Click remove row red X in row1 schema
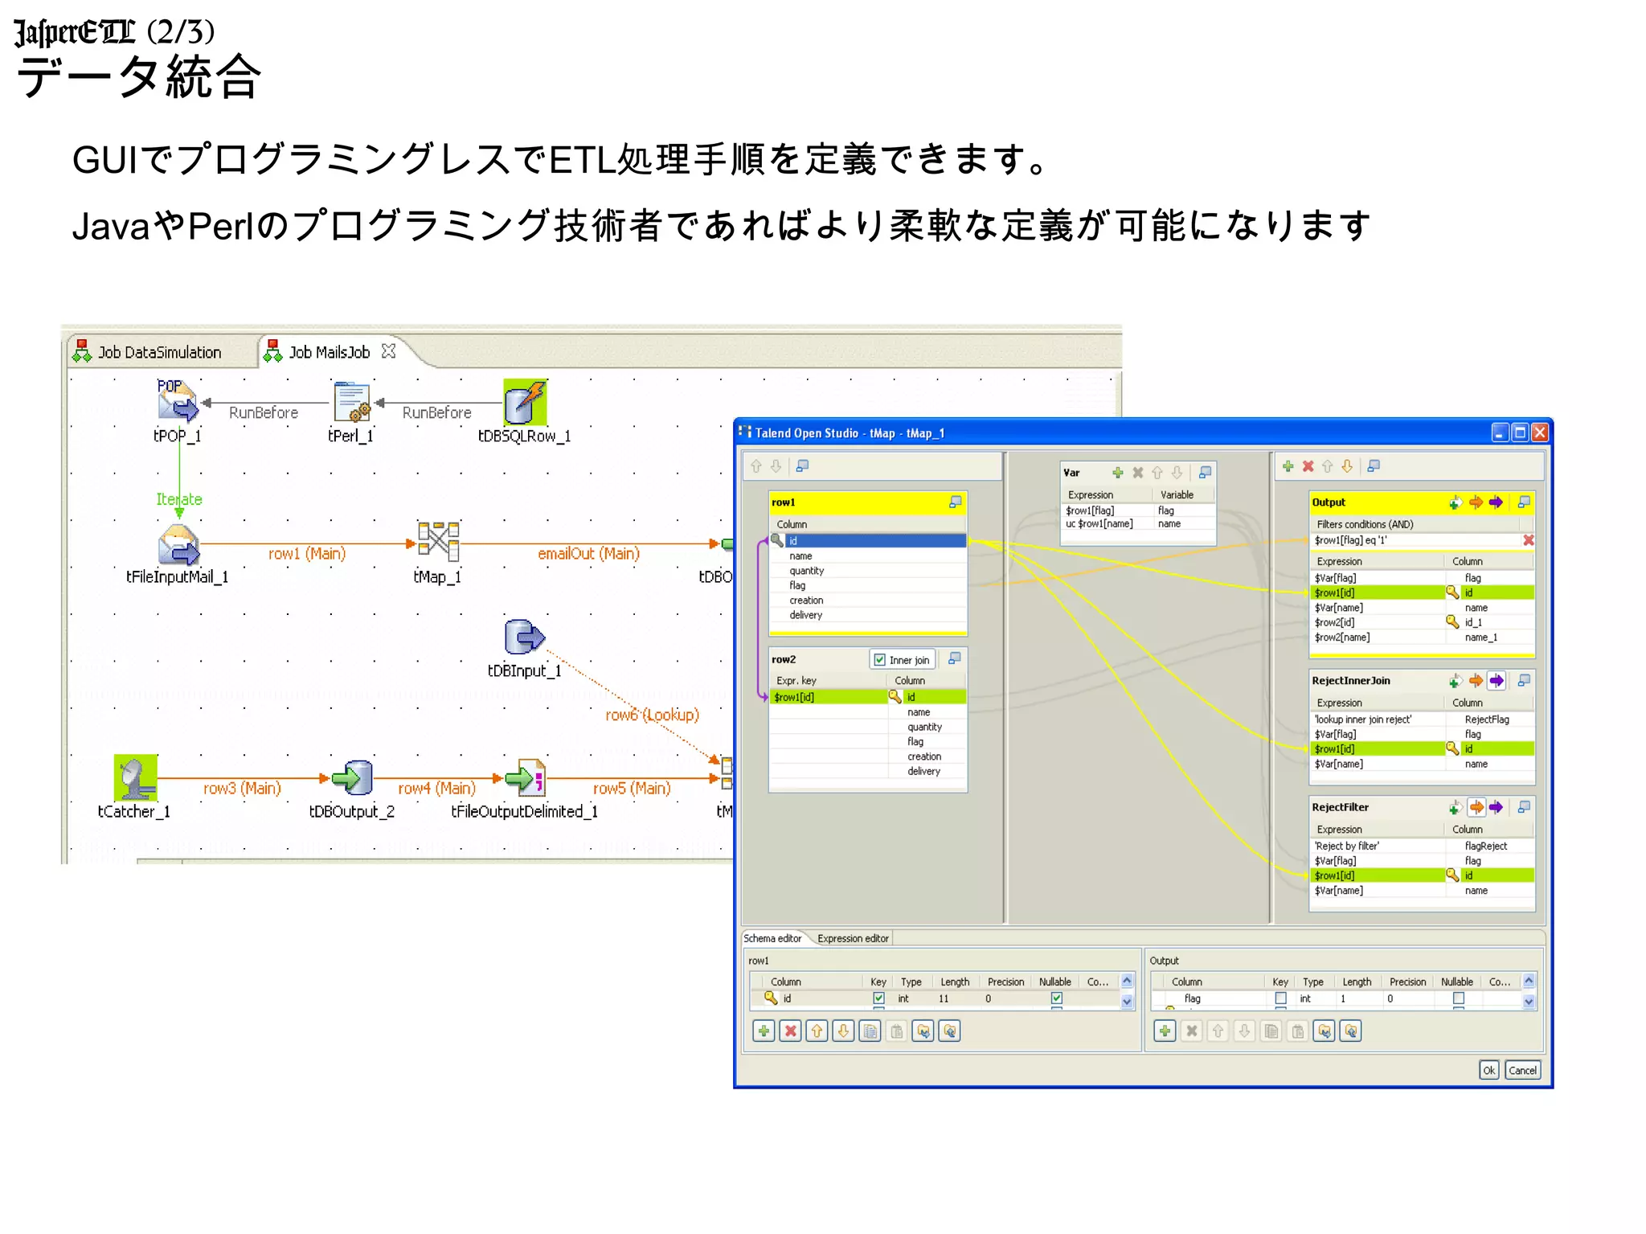This screenshot has height=1234, width=1646. click(x=790, y=1031)
